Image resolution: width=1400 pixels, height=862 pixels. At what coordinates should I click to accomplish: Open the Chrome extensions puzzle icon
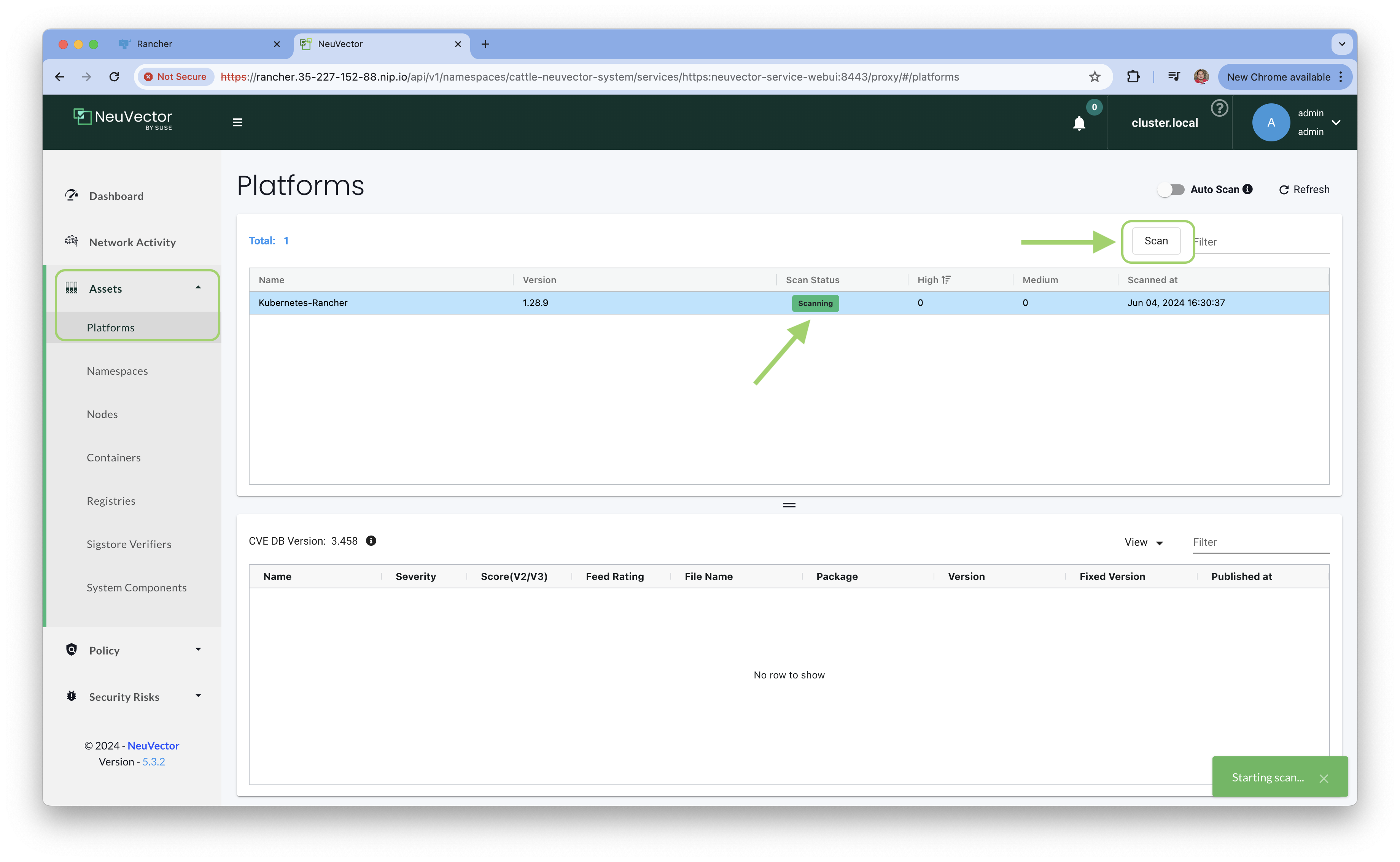coord(1133,76)
